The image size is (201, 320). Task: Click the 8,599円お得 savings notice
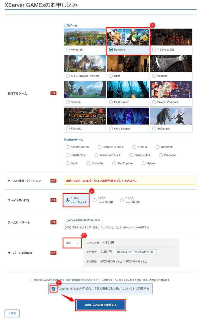click(x=136, y=252)
